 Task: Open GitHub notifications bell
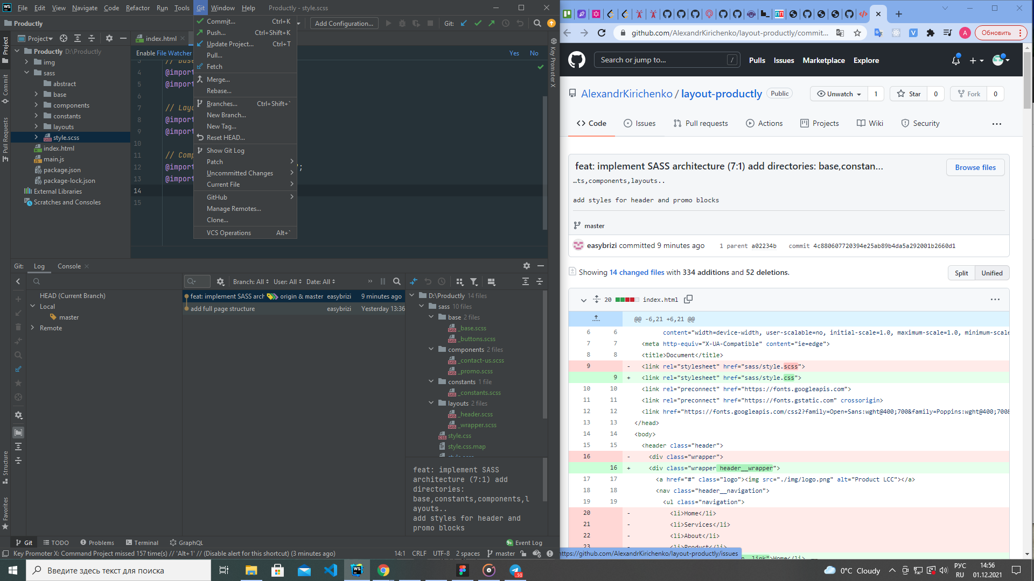[955, 60]
